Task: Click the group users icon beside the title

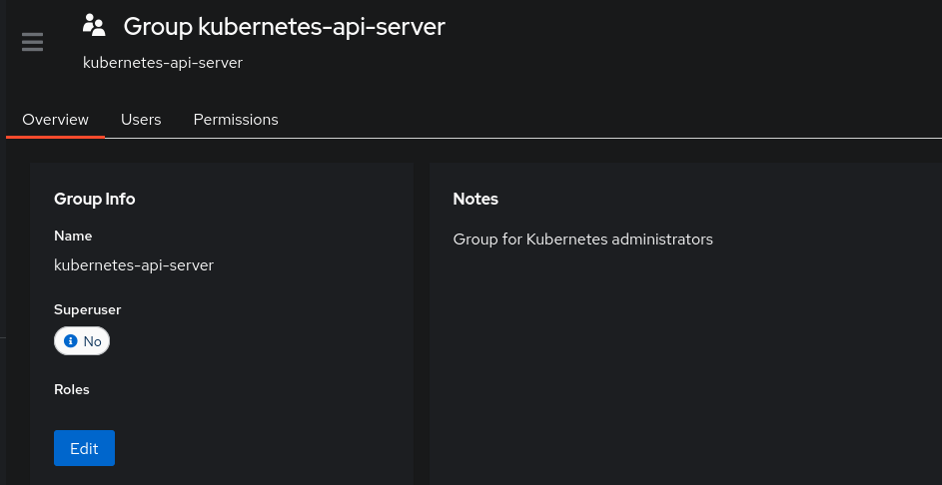Action: (x=94, y=26)
